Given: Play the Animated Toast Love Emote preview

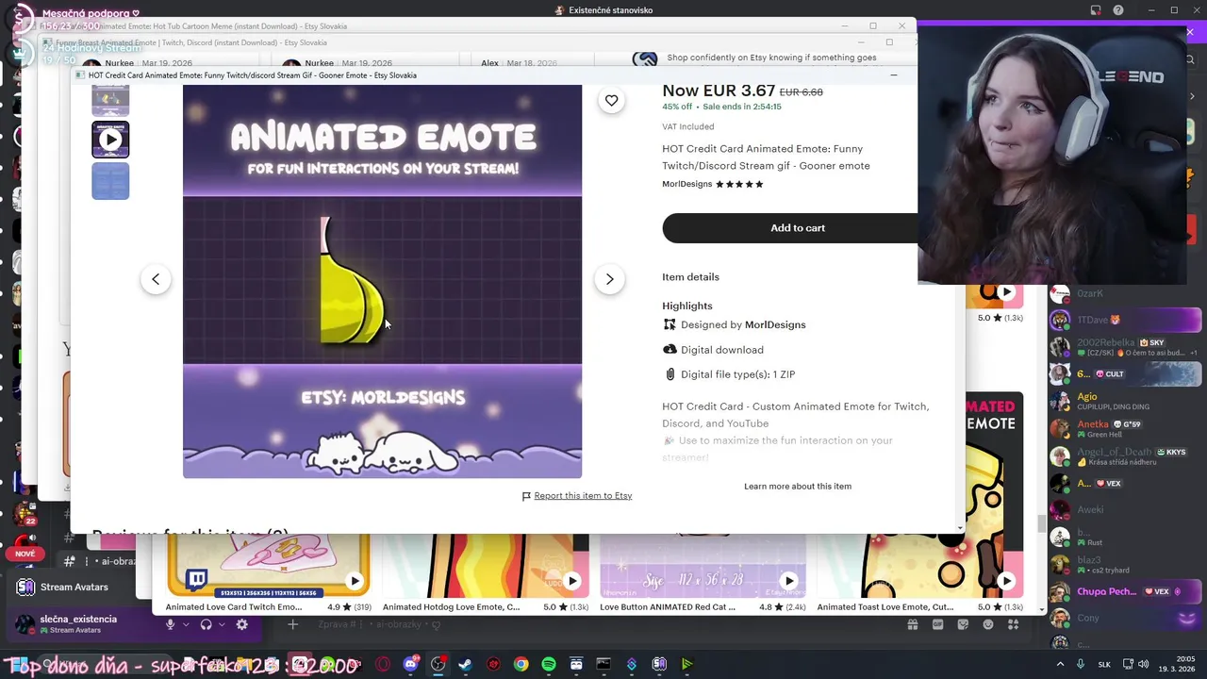Looking at the screenshot, I should [1005, 581].
